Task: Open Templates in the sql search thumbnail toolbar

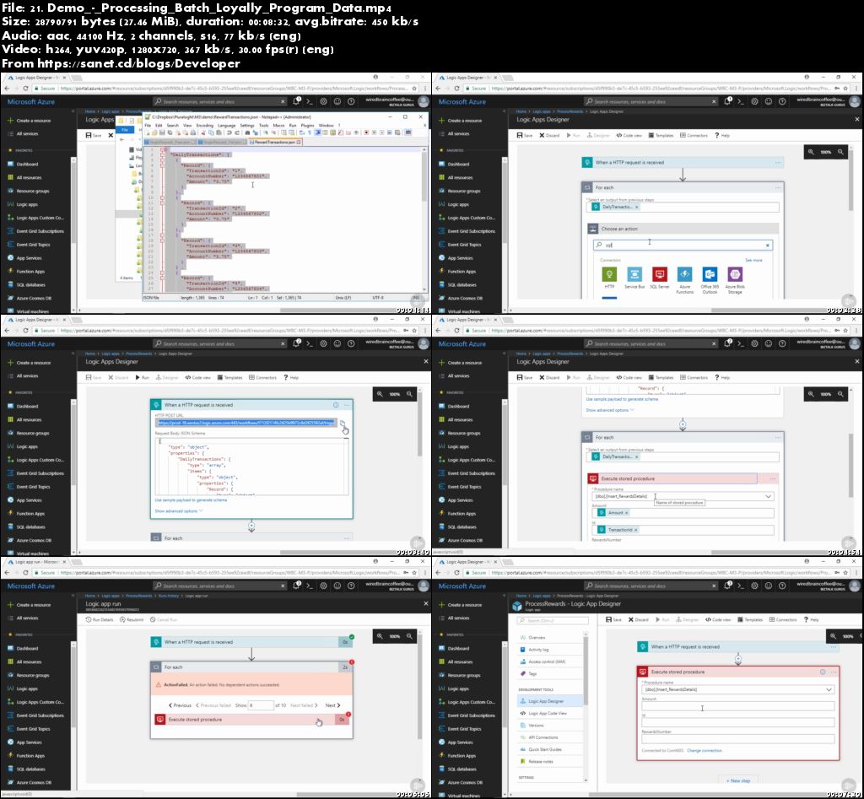Action: (x=661, y=136)
